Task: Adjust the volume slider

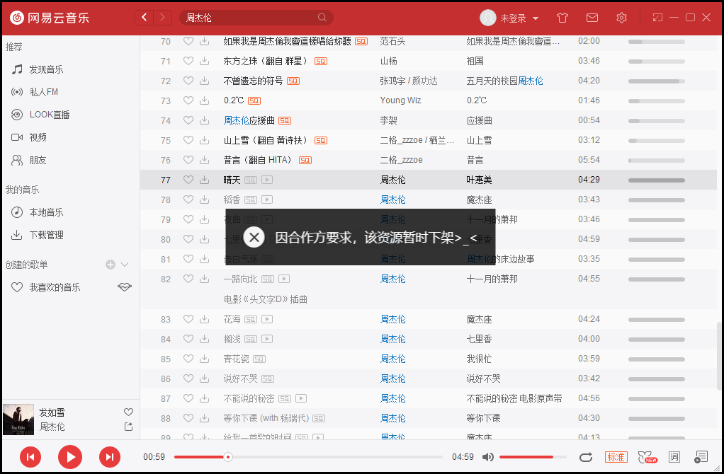Action: (533, 457)
